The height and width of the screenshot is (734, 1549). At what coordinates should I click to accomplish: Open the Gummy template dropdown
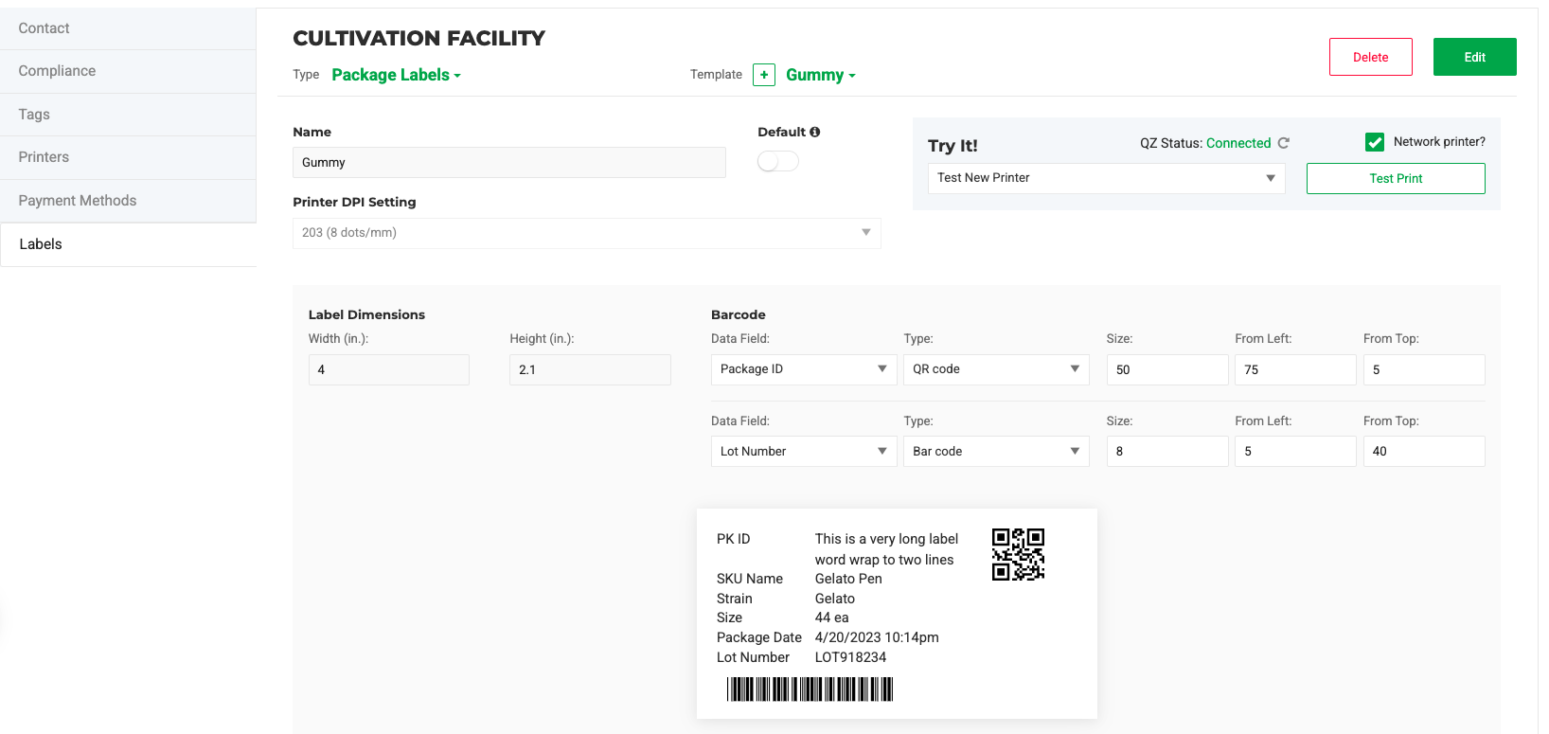[820, 75]
